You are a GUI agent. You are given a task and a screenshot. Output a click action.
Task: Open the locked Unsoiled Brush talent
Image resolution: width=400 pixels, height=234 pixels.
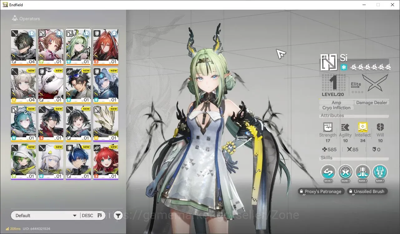point(367,191)
